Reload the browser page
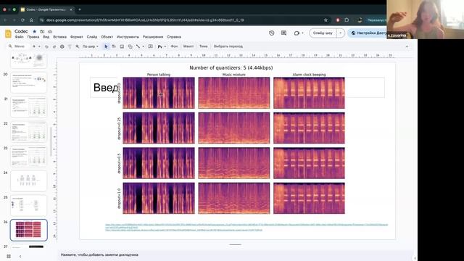This screenshot has height=261, width=464. pos(22,20)
